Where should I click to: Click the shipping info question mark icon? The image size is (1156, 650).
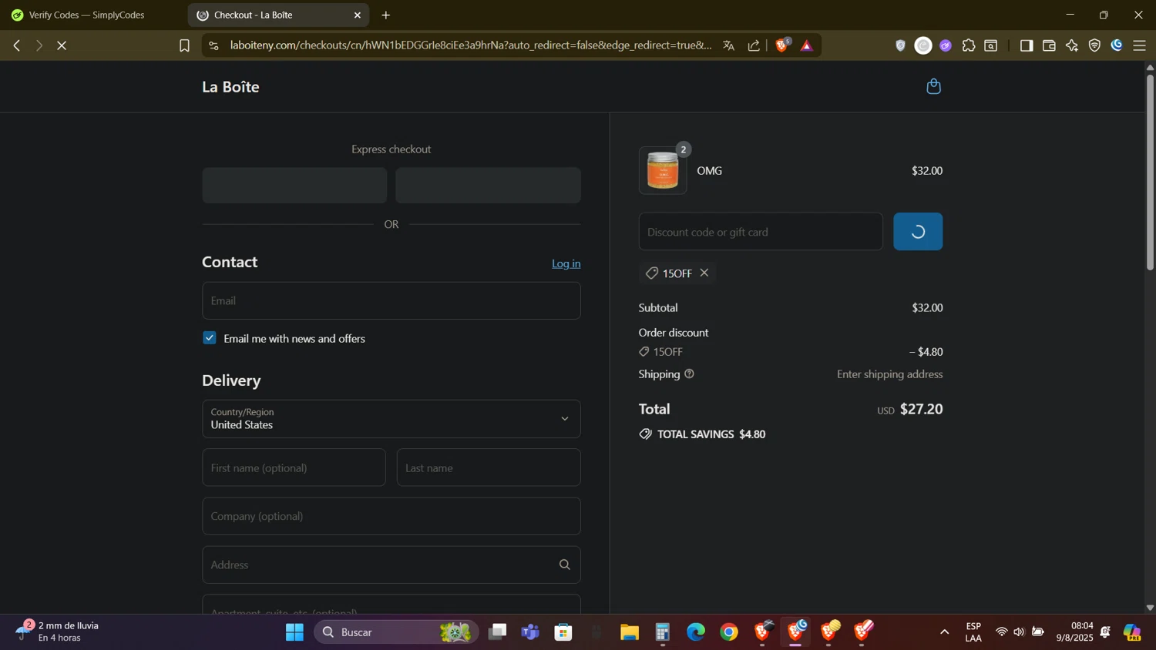coord(689,374)
